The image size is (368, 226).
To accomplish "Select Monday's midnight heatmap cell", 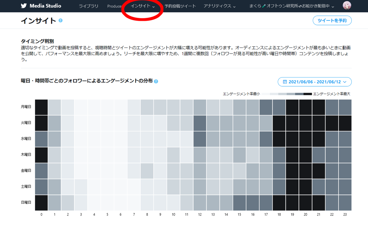I will tap(41, 107).
